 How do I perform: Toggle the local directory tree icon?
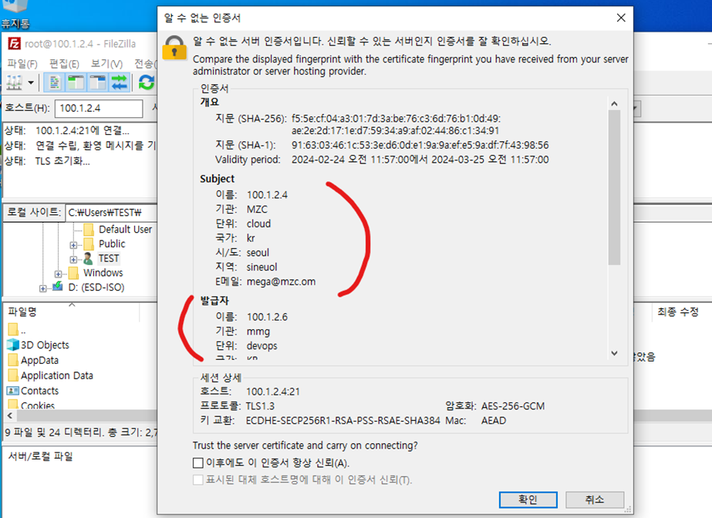click(x=76, y=82)
